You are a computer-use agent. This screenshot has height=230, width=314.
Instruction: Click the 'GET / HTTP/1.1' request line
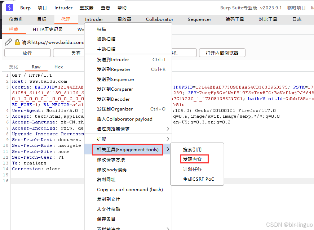32,75
